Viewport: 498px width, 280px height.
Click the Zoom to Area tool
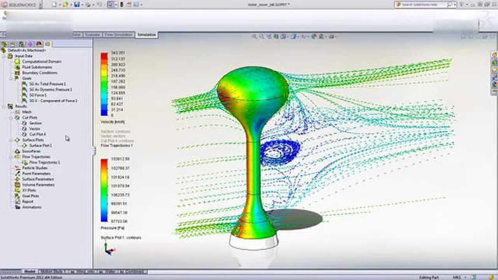[261, 36]
